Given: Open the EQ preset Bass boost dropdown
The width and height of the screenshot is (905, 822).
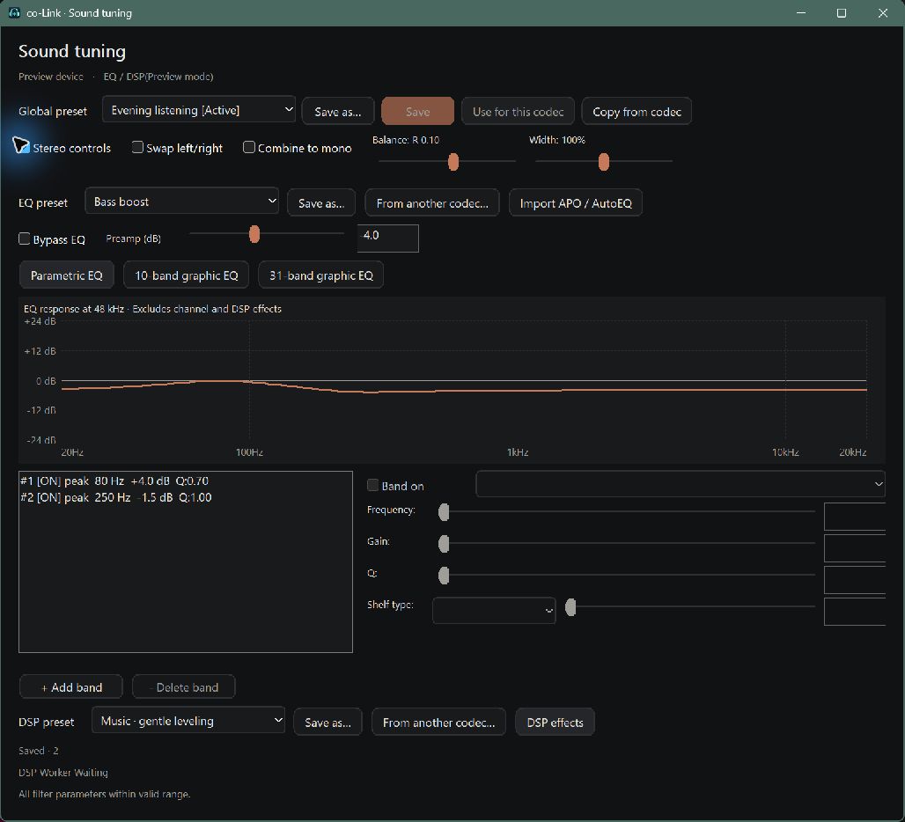Looking at the screenshot, I should [x=182, y=201].
